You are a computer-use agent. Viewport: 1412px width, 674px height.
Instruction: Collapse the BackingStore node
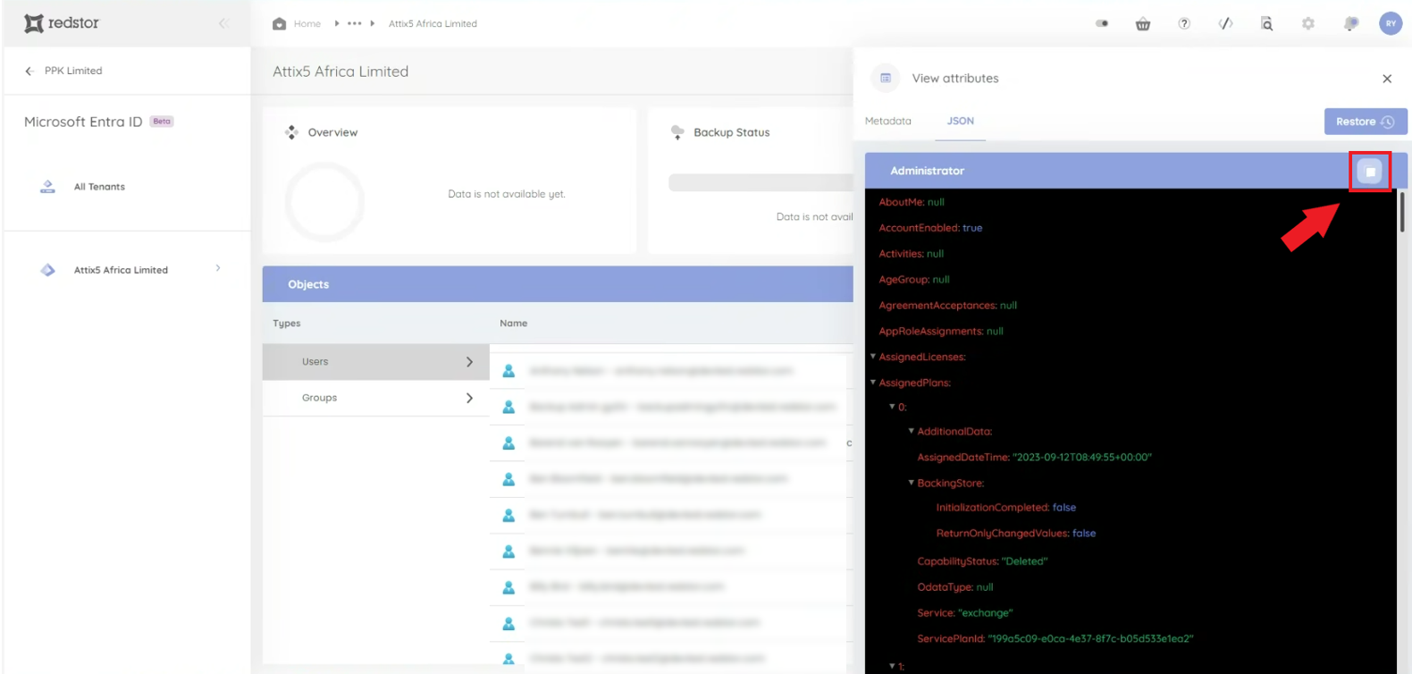tap(912, 483)
